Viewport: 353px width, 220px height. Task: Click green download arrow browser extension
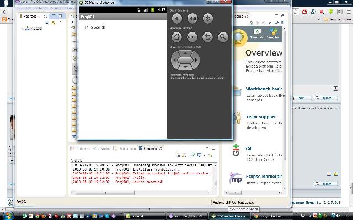pos(330,12)
